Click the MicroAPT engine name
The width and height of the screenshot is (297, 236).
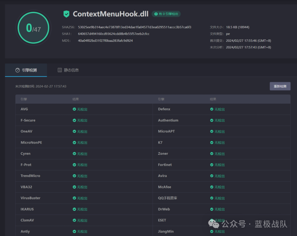click(166, 131)
